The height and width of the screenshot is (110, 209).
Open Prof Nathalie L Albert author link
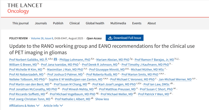click(x=73, y=99)
